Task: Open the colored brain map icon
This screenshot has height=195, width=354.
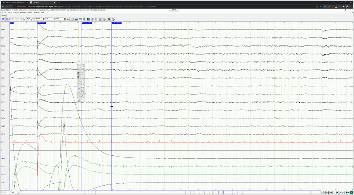Action: pos(84,19)
